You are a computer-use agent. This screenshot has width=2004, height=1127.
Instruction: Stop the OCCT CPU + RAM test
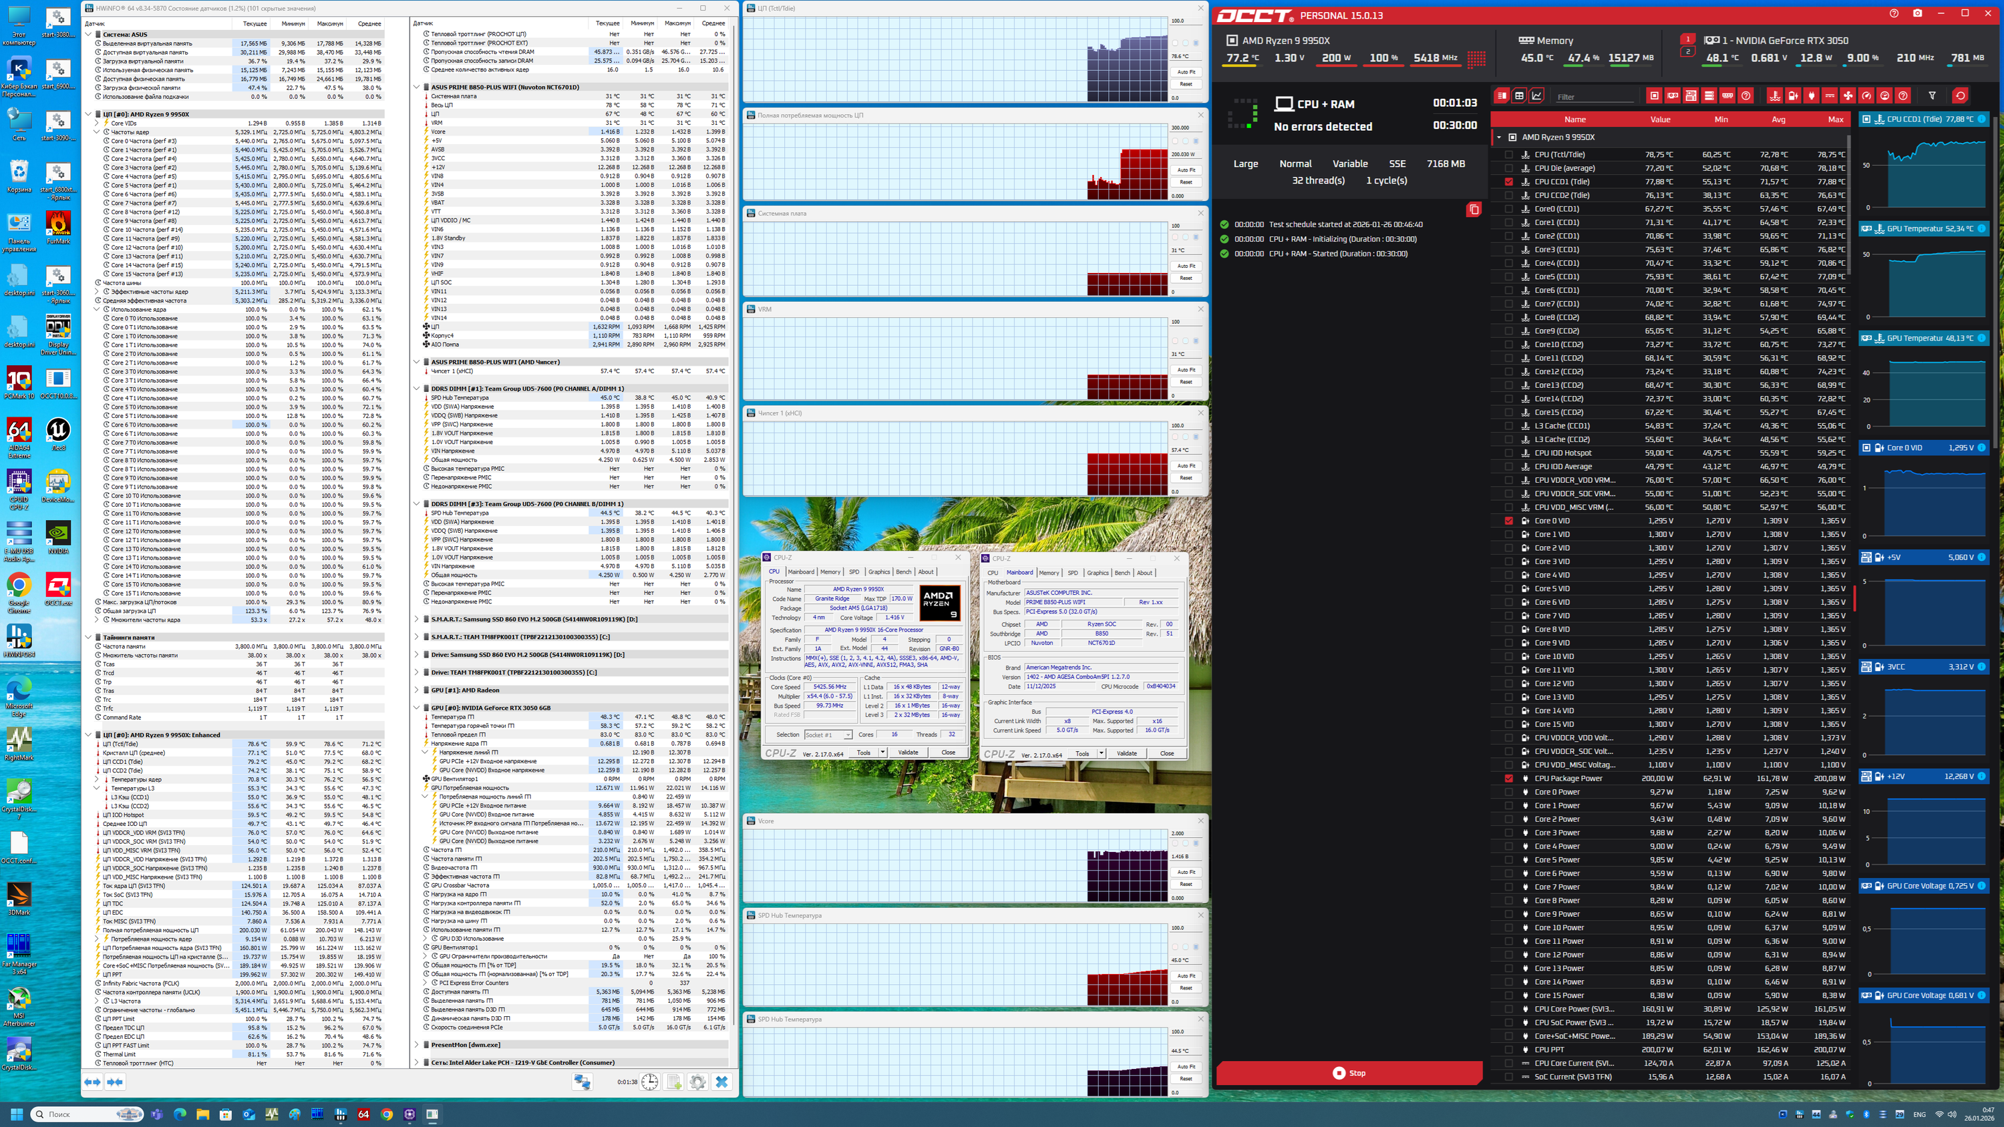1349,1072
